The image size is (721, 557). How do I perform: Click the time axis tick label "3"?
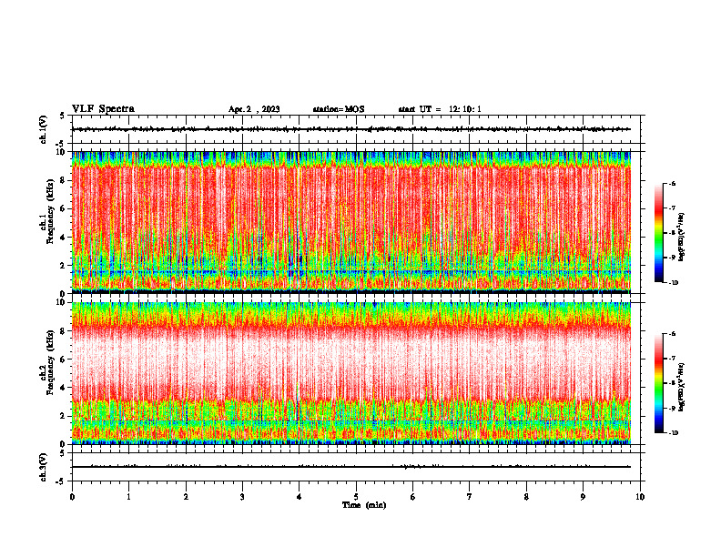[242, 497]
